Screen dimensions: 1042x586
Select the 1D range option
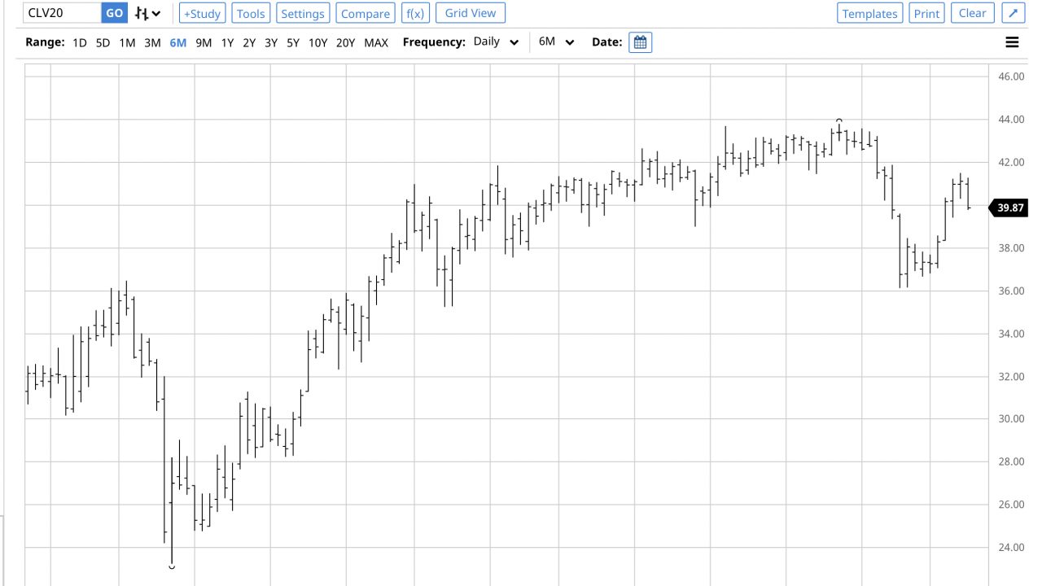[79, 42]
